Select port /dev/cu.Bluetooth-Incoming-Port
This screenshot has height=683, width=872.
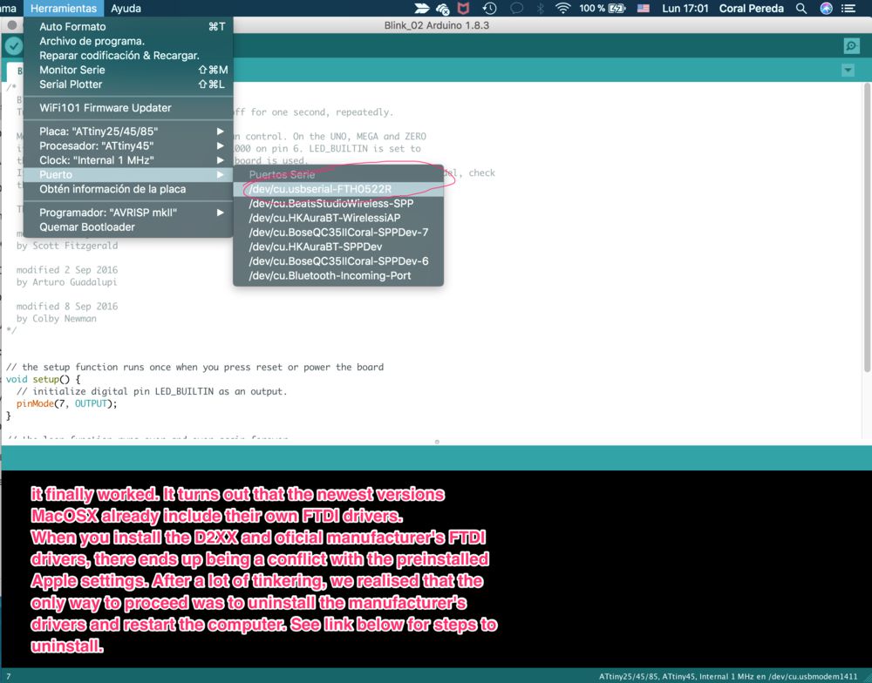coord(338,275)
